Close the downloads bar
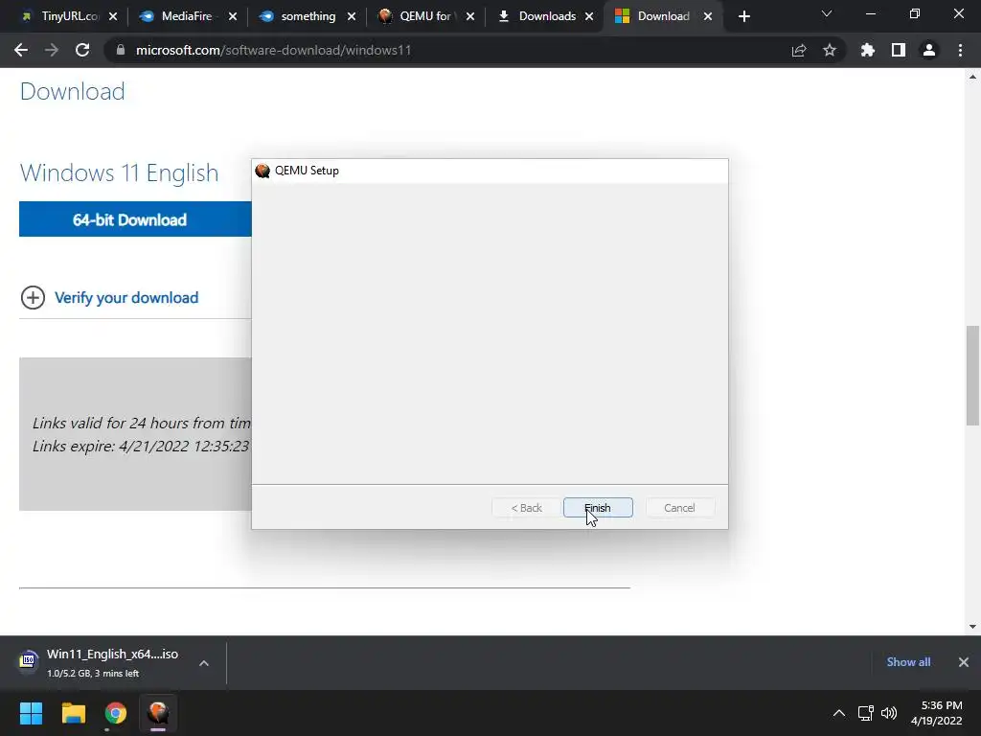 coord(964,662)
